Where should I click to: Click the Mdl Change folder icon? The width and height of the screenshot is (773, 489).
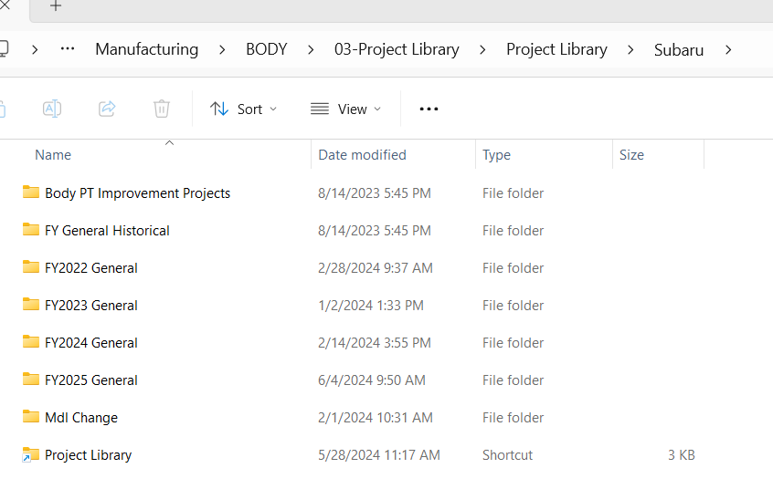pos(31,417)
